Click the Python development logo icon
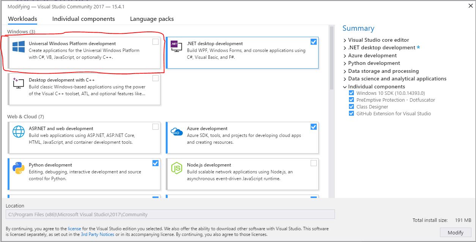476x242 pixels. [x=18, y=168]
